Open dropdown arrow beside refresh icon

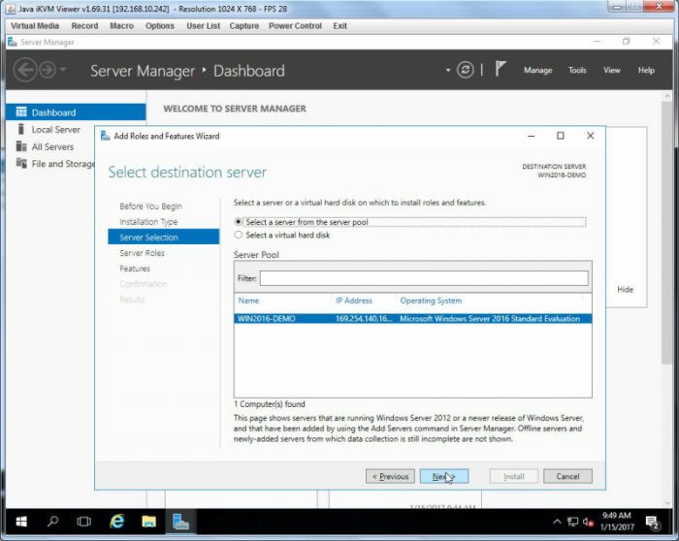pyautogui.click(x=448, y=70)
